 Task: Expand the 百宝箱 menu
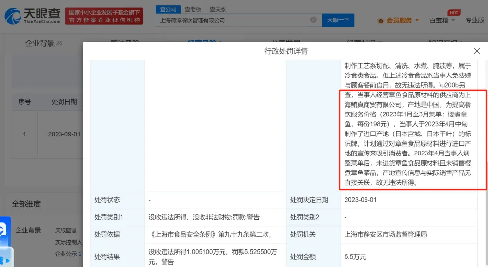pyautogui.click(x=442, y=20)
